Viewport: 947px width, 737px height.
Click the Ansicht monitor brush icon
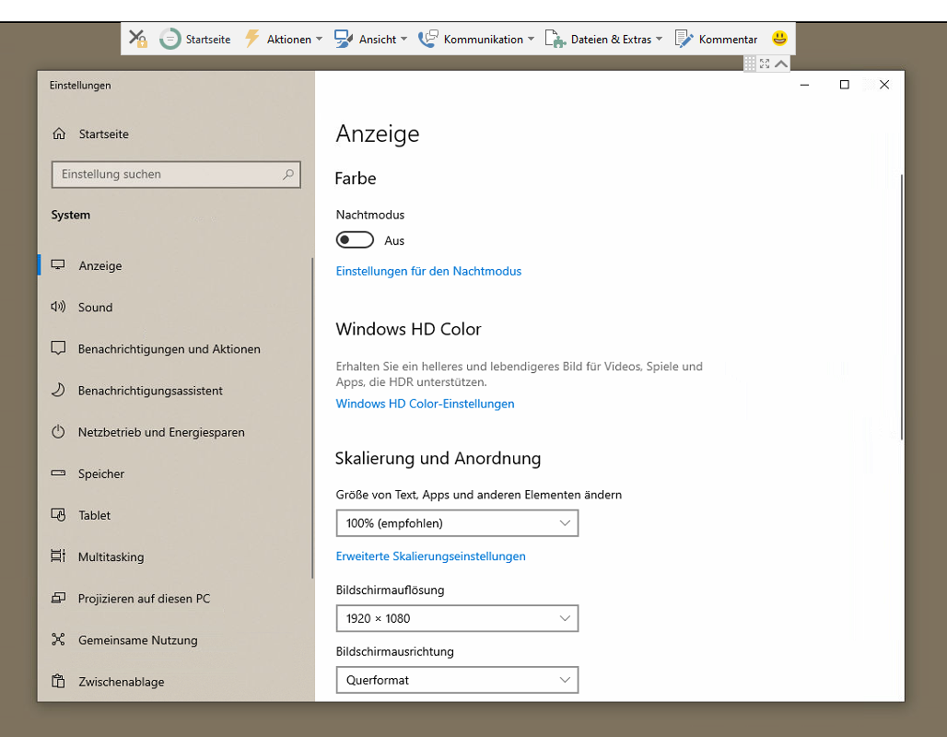click(x=343, y=39)
